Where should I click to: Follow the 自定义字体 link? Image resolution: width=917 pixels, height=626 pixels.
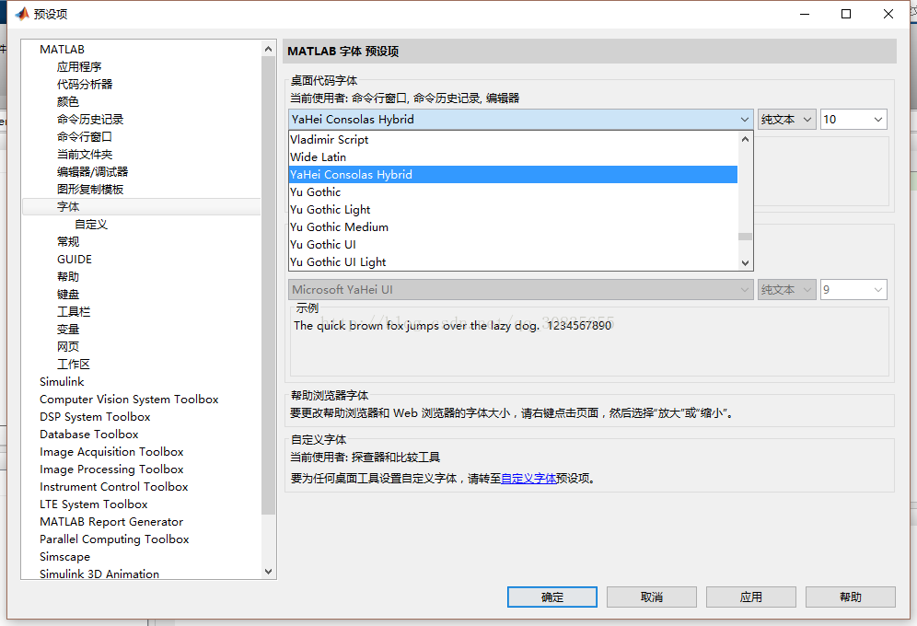pyautogui.click(x=528, y=478)
